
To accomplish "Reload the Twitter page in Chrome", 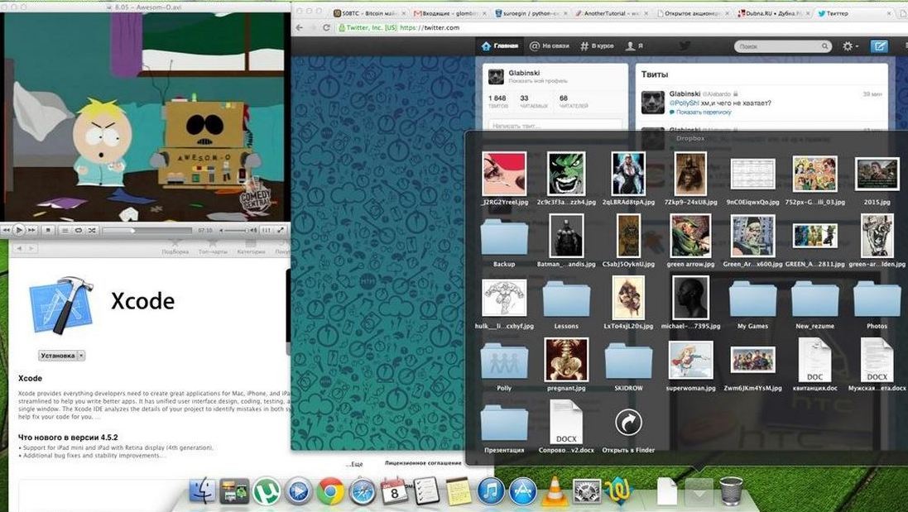I will [326, 28].
